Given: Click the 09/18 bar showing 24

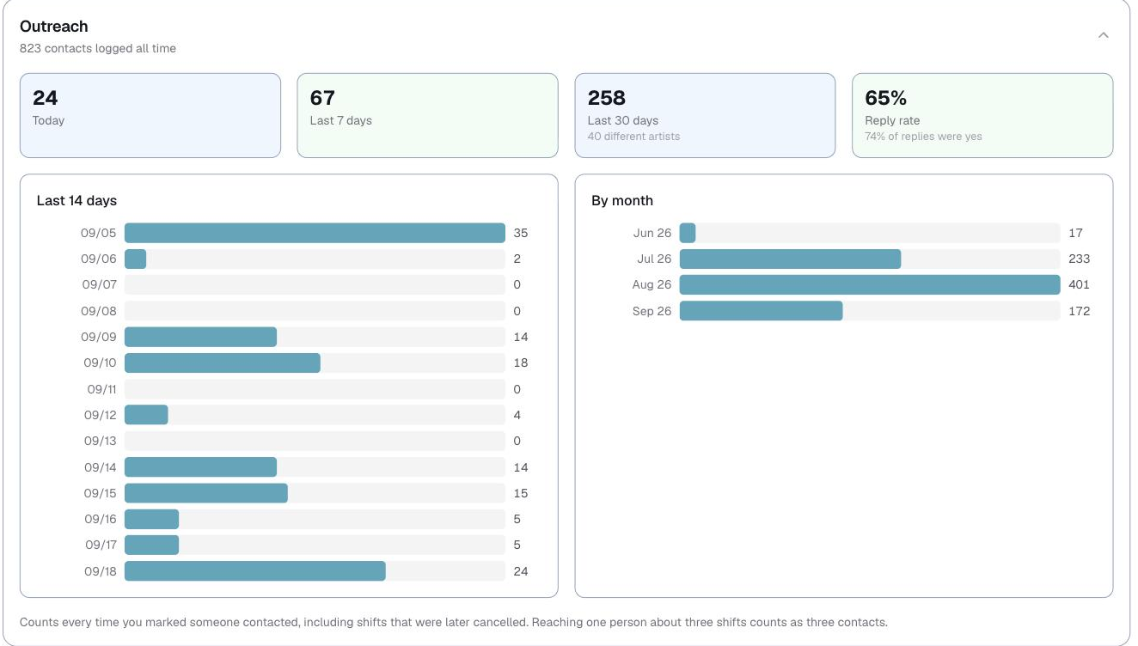Looking at the screenshot, I should (x=255, y=571).
